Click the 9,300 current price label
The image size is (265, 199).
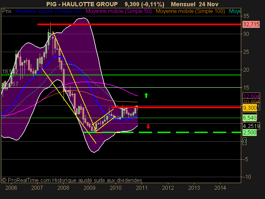pyautogui.click(x=250, y=108)
